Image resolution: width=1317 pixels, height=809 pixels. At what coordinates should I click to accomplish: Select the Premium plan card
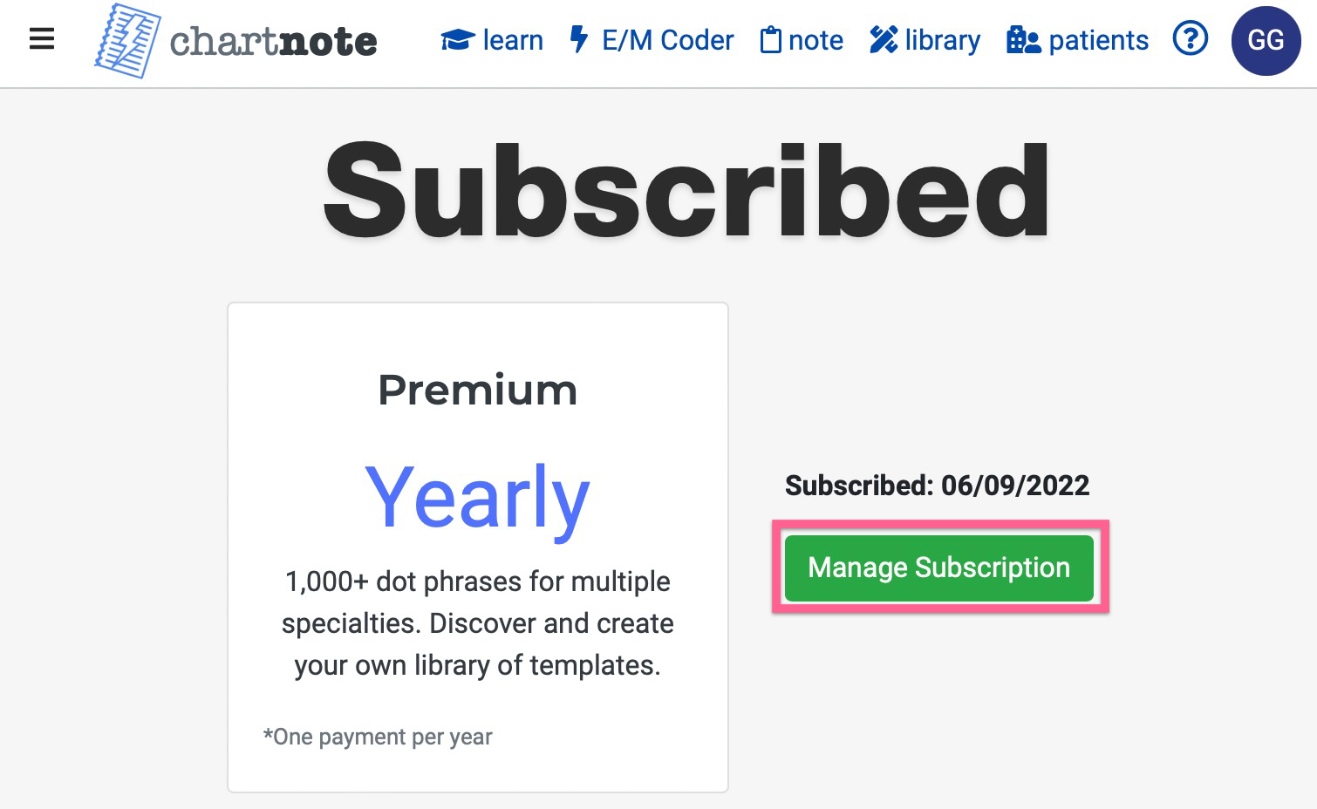(478, 547)
